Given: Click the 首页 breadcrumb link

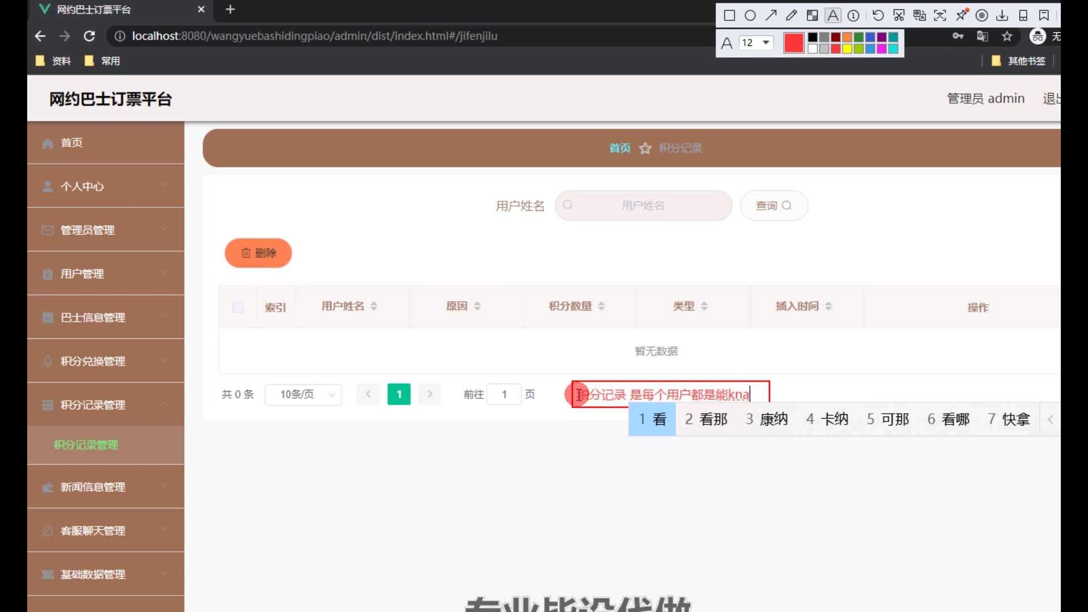Looking at the screenshot, I should (x=619, y=148).
